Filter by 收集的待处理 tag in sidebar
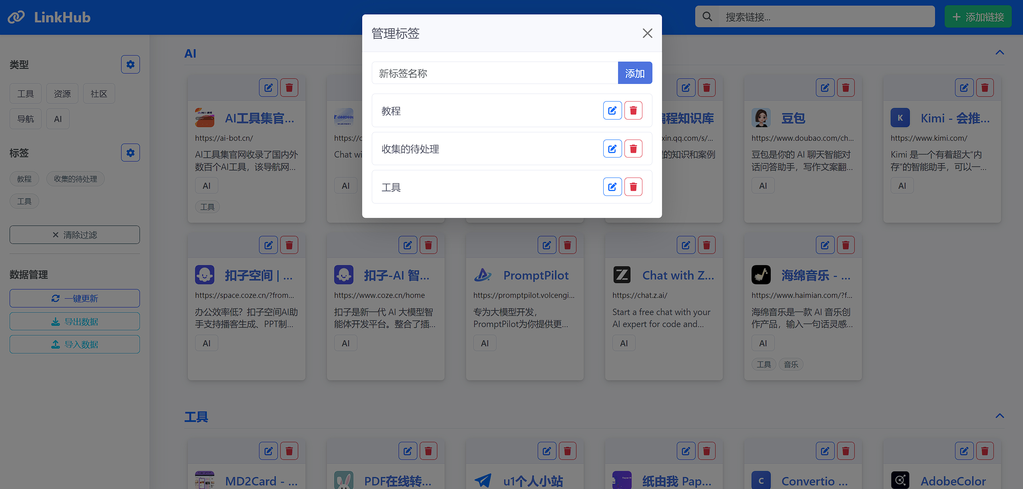The width and height of the screenshot is (1023, 489). pyautogui.click(x=76, y=179)
